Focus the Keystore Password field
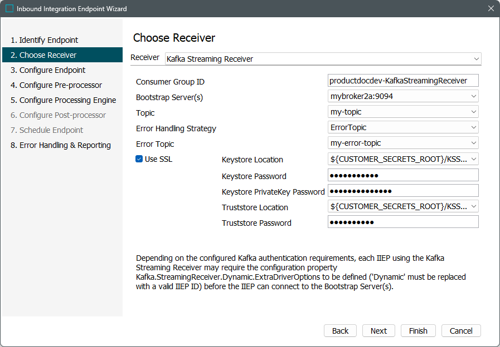500x347 pixels. coord(403,176)
